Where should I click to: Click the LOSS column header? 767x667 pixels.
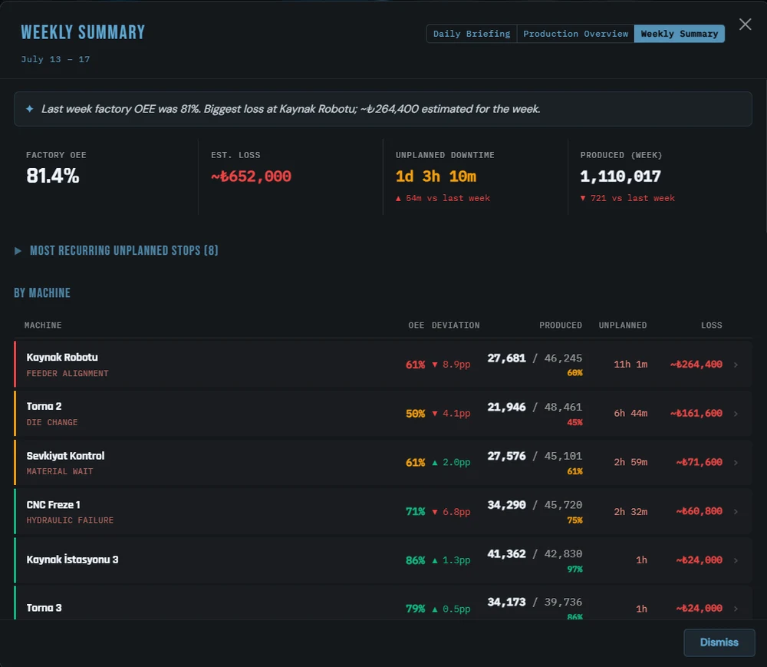coord(711,325)
